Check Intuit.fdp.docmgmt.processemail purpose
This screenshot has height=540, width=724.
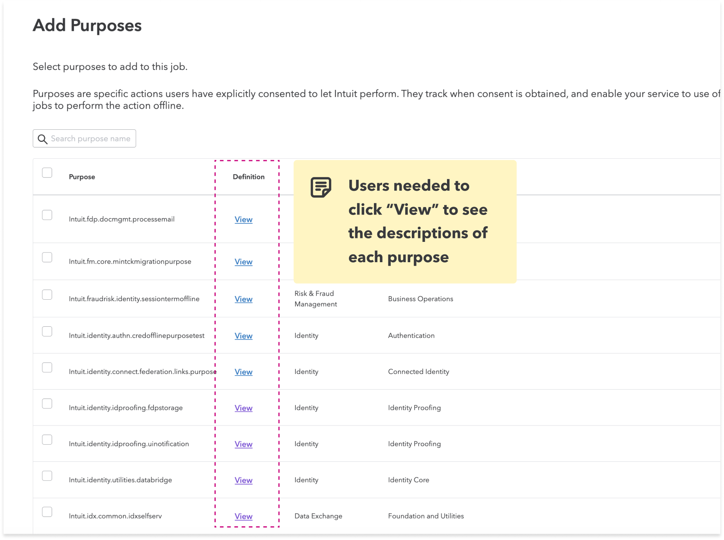47,215
